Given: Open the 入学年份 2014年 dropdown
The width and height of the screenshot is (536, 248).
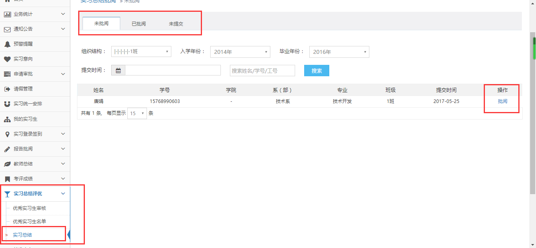Looking at the screenshot, I should pos(240,52).
